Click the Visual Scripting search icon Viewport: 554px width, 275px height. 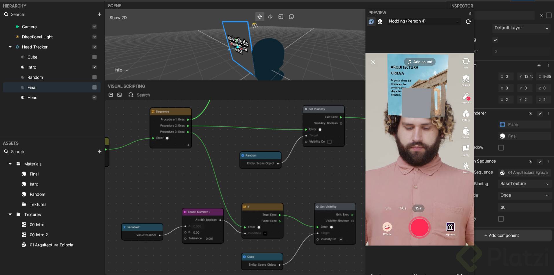(x=131, y=95)
